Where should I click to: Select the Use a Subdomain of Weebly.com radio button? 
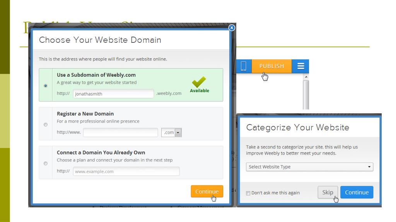(46, 86)
